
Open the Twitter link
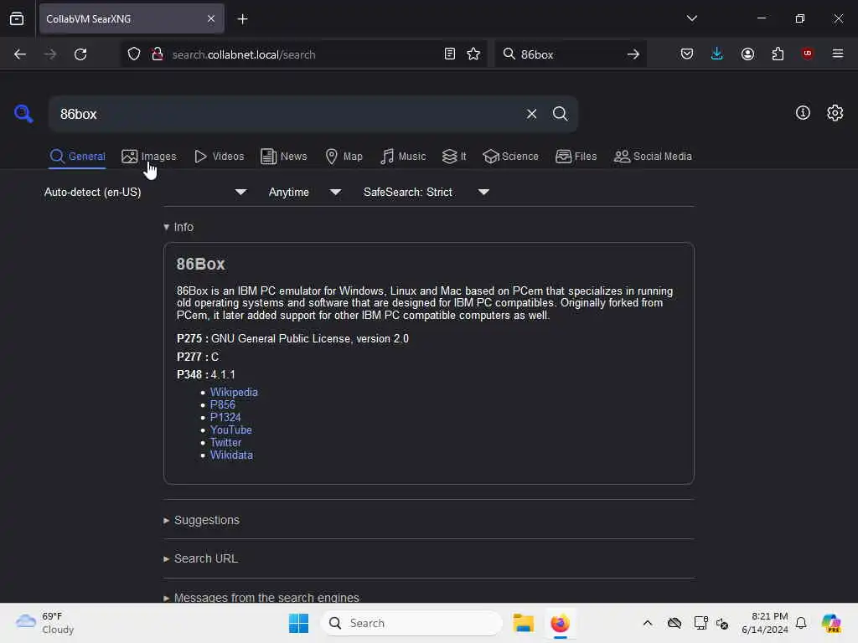(x=225, y=442)
